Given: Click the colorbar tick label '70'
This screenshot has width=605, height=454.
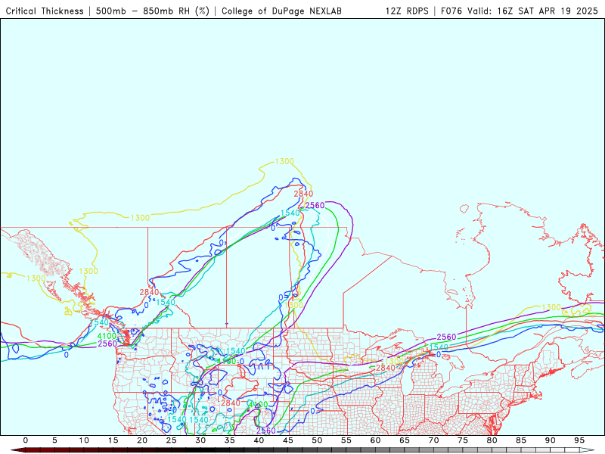Looking at the screenshot, I should pyautogui.click(x=433, y=440).
